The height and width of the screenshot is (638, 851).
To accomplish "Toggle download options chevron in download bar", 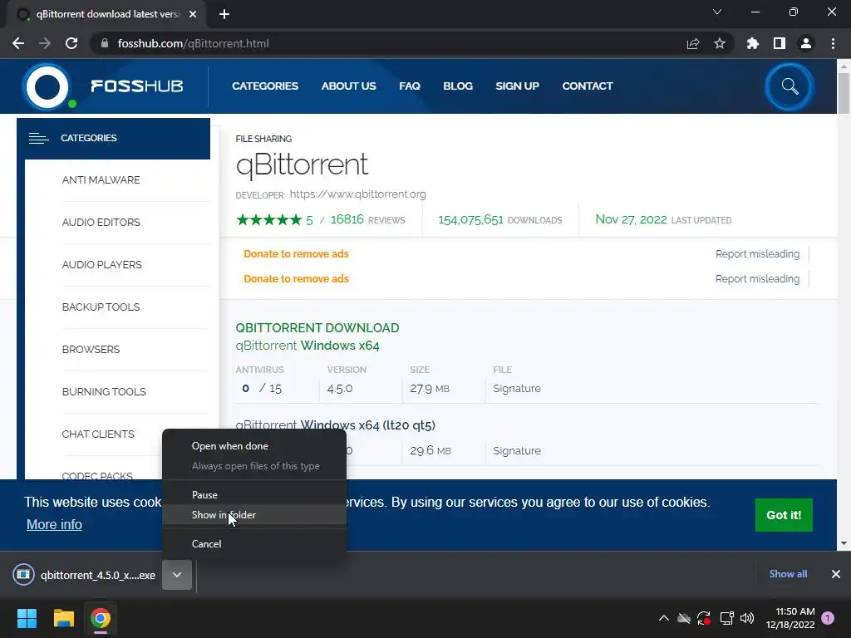I will coord(177,575).
